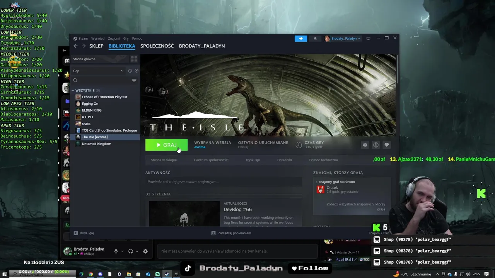
Task: Click Zobacz wszystkich znajomych, którzy grają
Action: 356,207
